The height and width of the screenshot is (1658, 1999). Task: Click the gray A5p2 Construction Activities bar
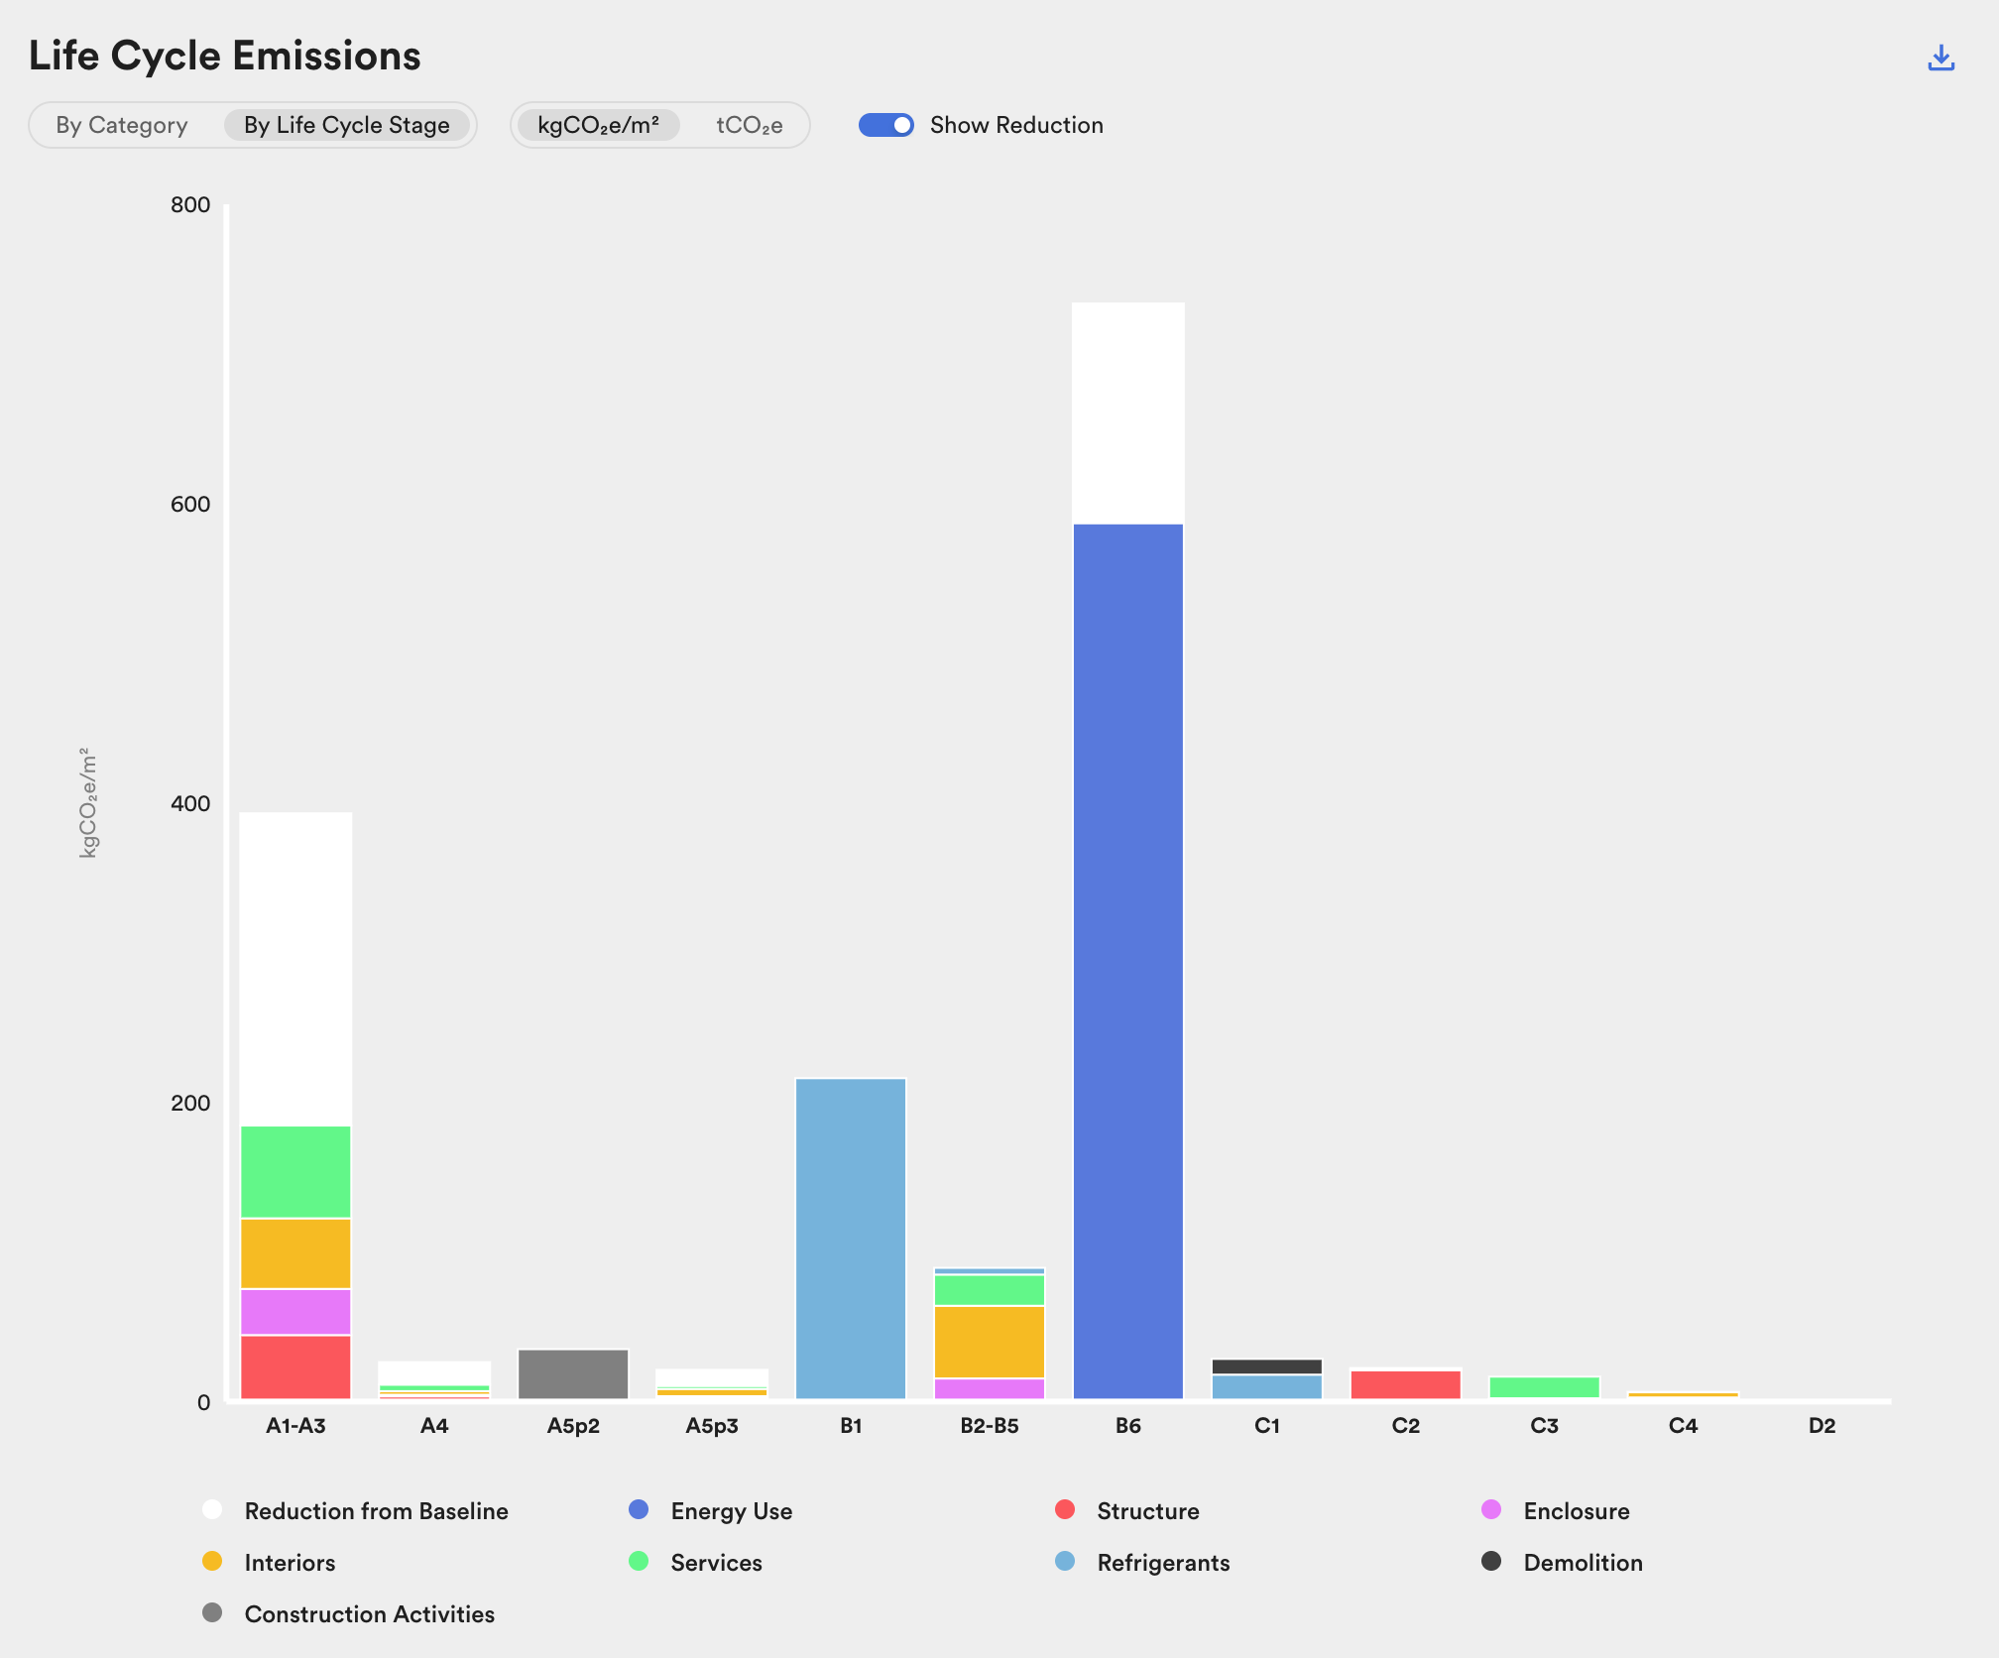pos(573,1373)
